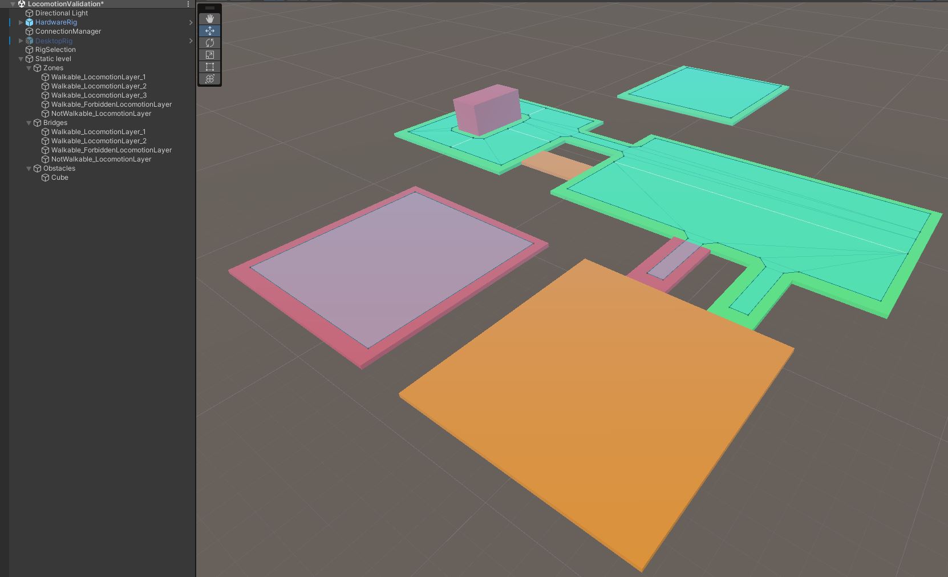Open DesktopRig prefab with right chevron
This screenshot has height=577, width=948.
pyautogui.click(x=191, y=41)
